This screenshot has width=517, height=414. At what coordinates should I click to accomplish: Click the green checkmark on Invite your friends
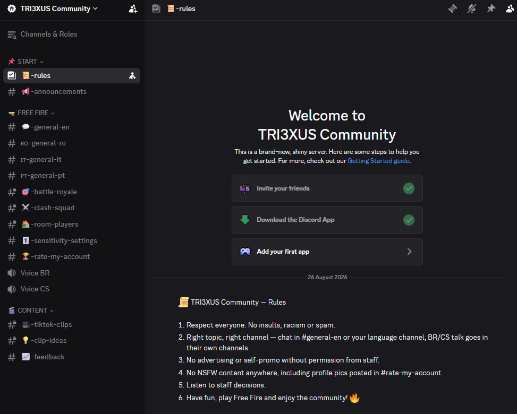pos(409,188)
